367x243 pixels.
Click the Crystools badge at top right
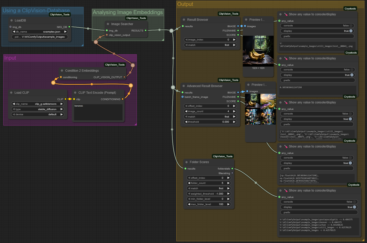350,9
